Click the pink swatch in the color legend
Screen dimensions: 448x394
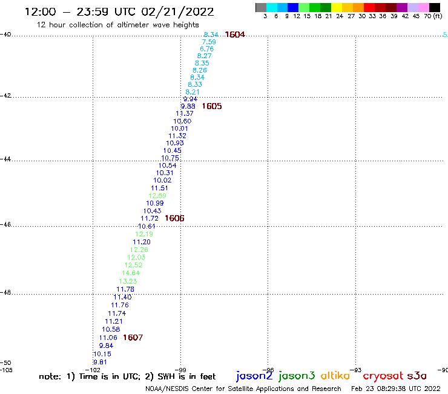(x=424, y=7)
